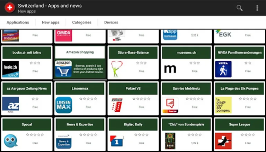Open the Devices tab

coord(111,22)
